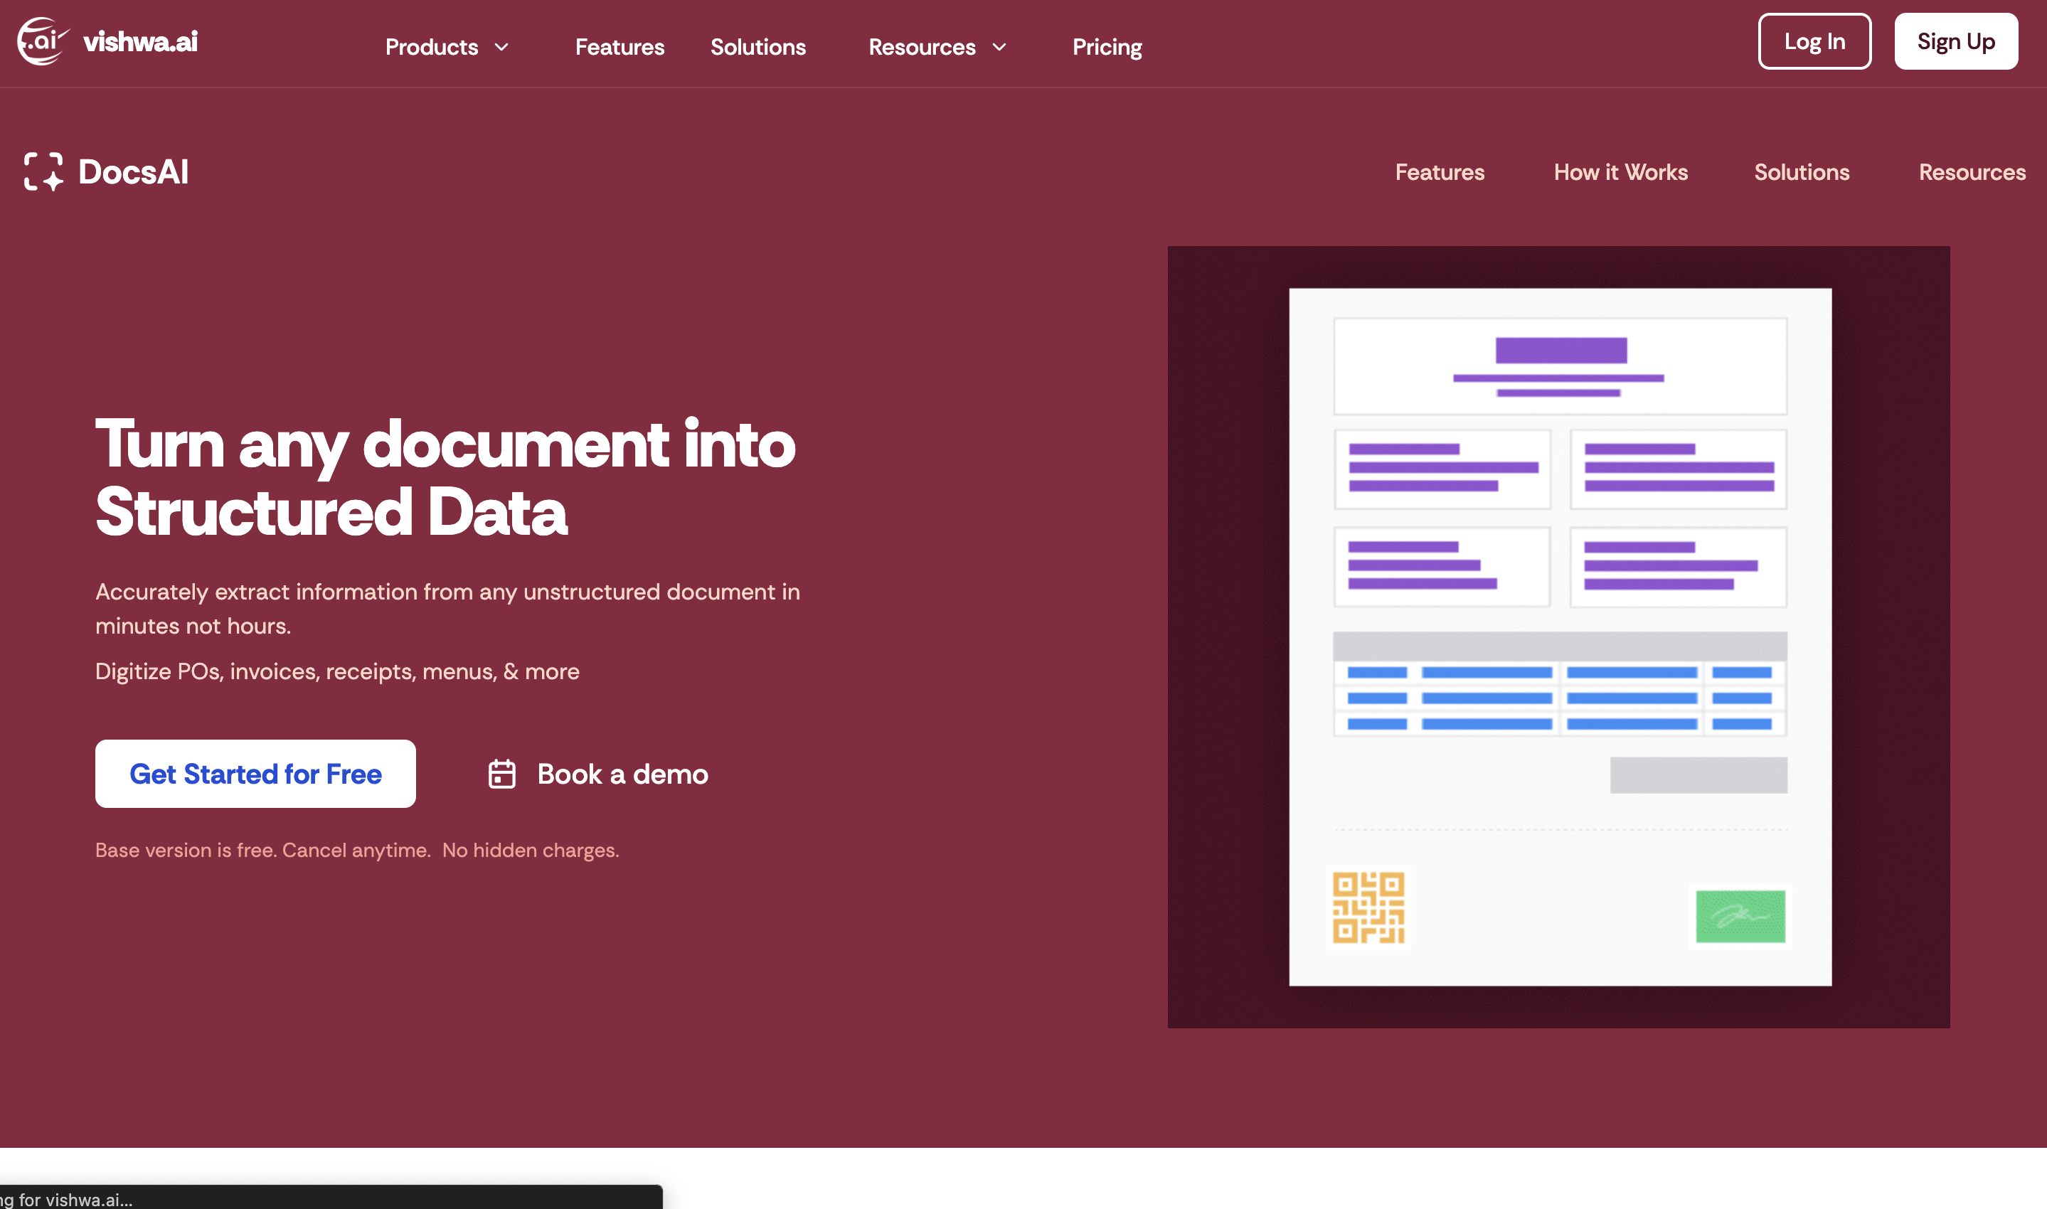Click the "Turn any document into Structured Data" heading
This screenshot has height=1209, width=2047.
(445, 477)
